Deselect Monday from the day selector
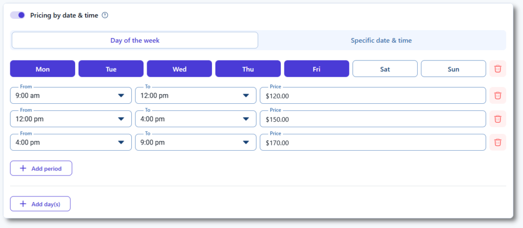The height and width of the screenshot is (228, 523). [x=42, y=69]
